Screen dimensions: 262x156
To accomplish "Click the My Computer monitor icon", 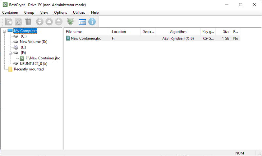I will (x=10, y=31).
